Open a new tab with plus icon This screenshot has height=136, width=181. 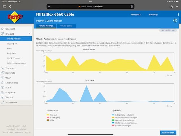pyautogui.click(x=177, y=7)
